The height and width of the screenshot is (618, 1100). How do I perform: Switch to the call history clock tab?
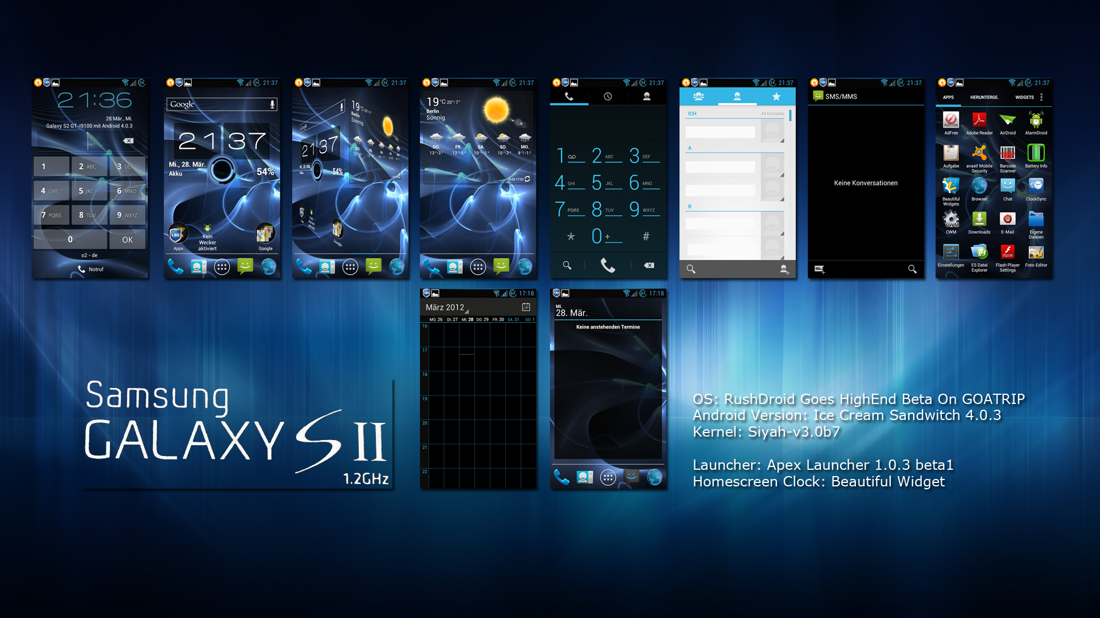pyautogui.click(x=608, y=97)
